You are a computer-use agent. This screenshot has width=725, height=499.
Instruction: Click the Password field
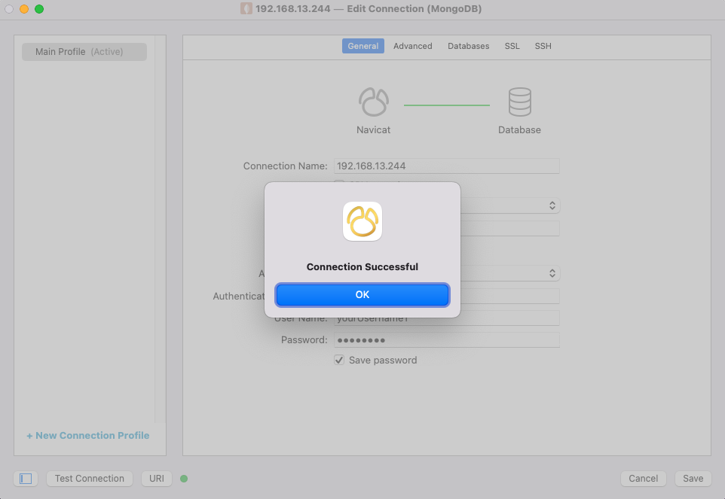[x=447, y=339]
